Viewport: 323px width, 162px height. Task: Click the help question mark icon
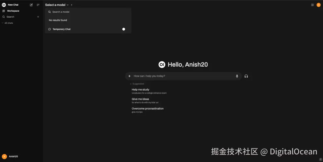click(x=320, y=159)
